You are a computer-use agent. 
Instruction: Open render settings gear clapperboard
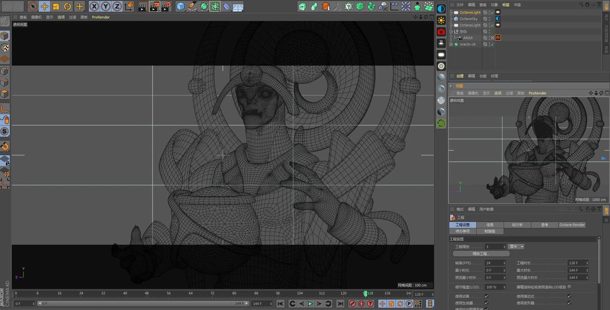click(x=166, y=6)
